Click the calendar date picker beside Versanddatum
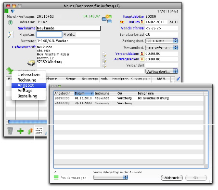 coord(142,54)
